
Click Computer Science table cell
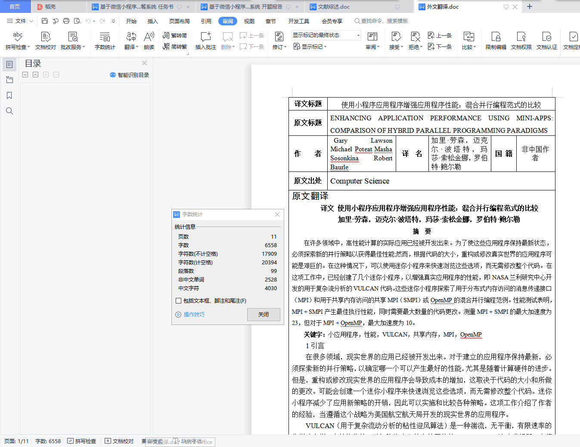pos(441,181)
